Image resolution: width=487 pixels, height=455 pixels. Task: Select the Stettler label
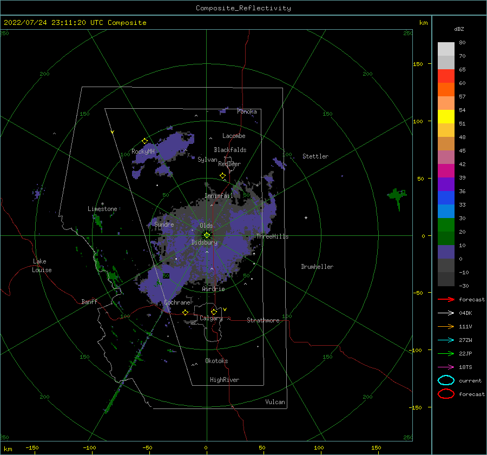click(x=315, y=156)
